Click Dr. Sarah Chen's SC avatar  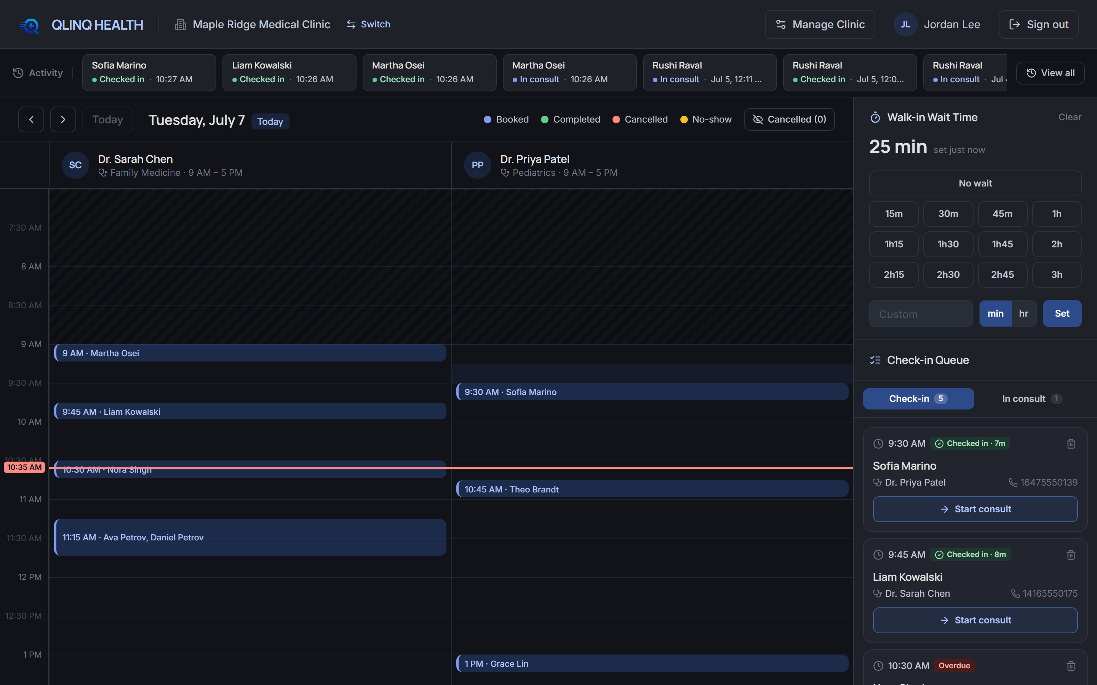click(x=75, y=165)
